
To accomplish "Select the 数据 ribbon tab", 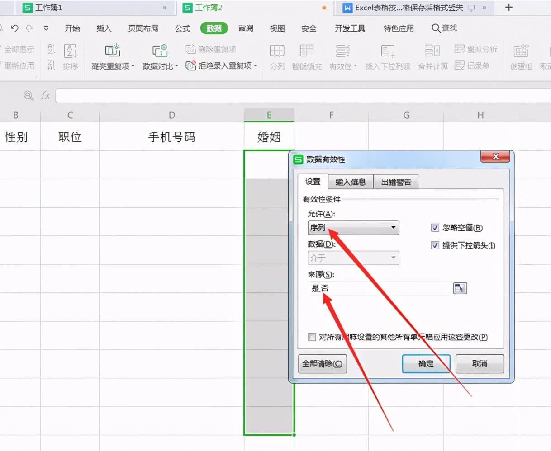I will coord(214,28).
